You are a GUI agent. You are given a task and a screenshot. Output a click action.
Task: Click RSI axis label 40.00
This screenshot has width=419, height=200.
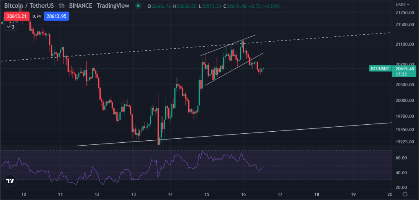[402, 173]
